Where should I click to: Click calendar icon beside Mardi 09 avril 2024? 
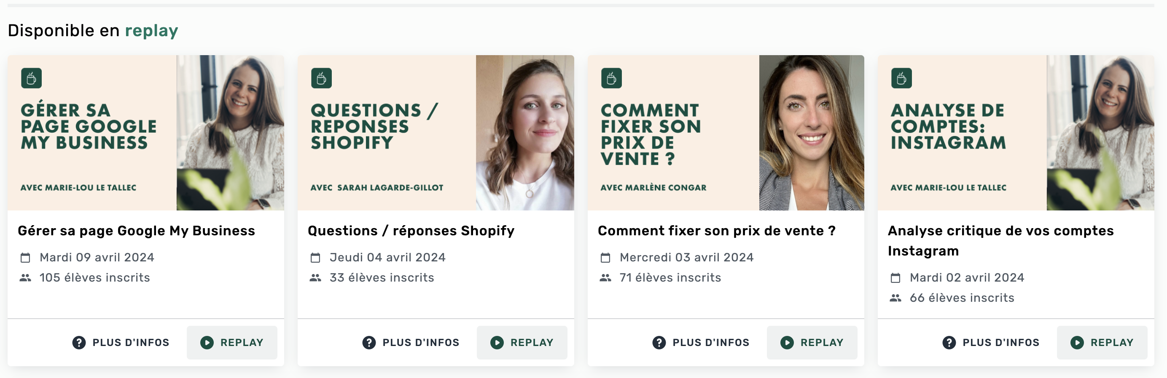(25, 258)
